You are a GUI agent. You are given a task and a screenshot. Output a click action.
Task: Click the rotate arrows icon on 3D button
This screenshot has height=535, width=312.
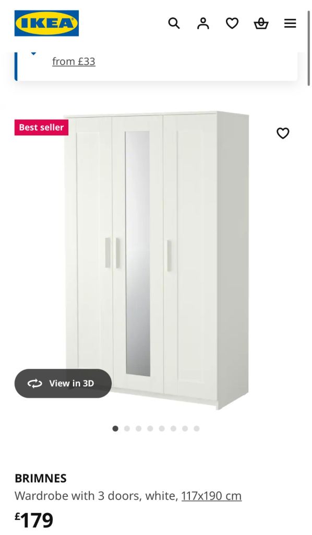[35, 383]
